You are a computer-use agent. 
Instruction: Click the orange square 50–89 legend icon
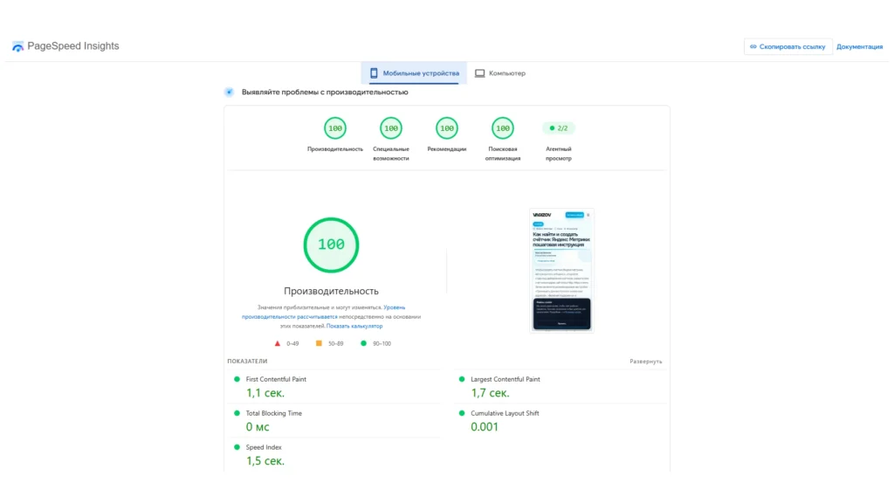(x=319, y=343)
